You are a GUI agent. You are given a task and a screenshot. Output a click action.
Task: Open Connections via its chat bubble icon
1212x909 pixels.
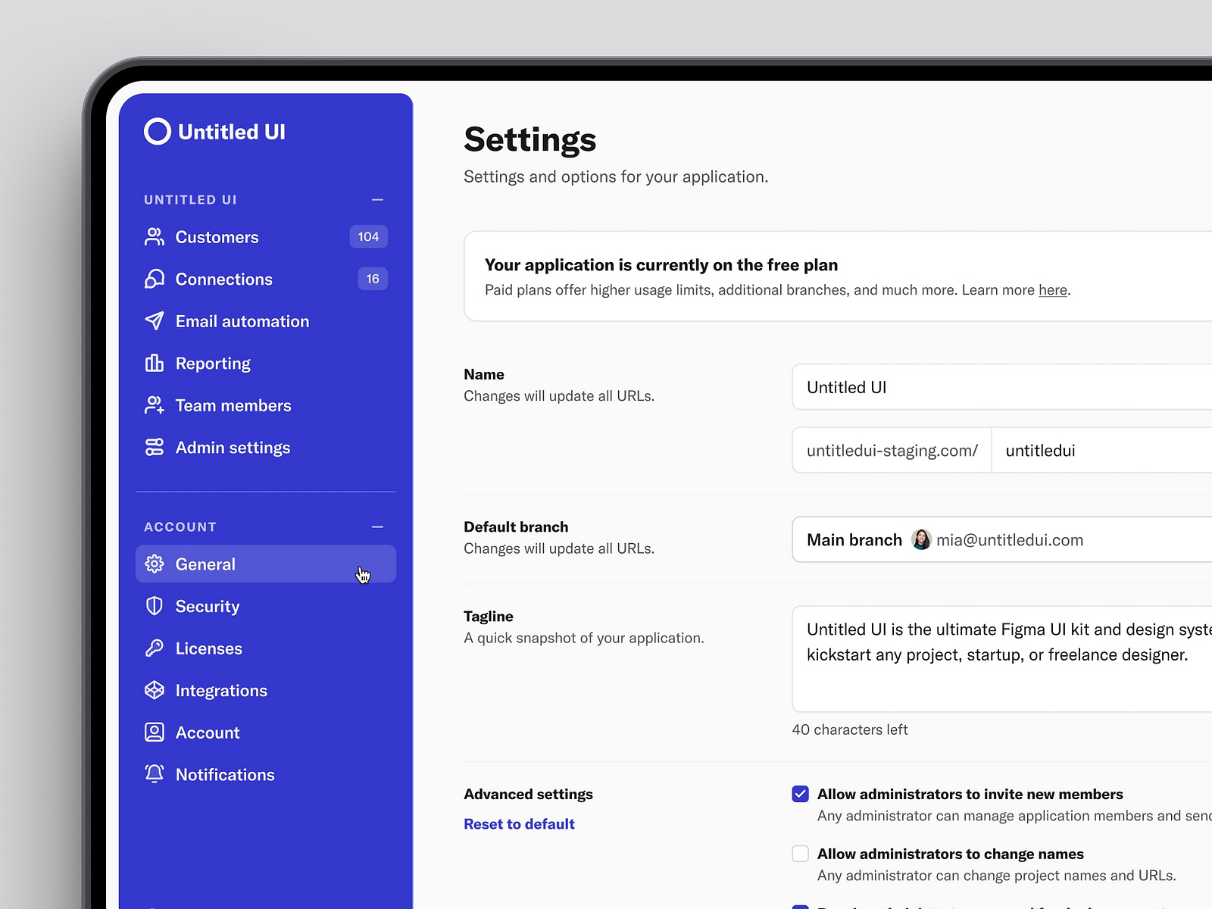point(155,279)
